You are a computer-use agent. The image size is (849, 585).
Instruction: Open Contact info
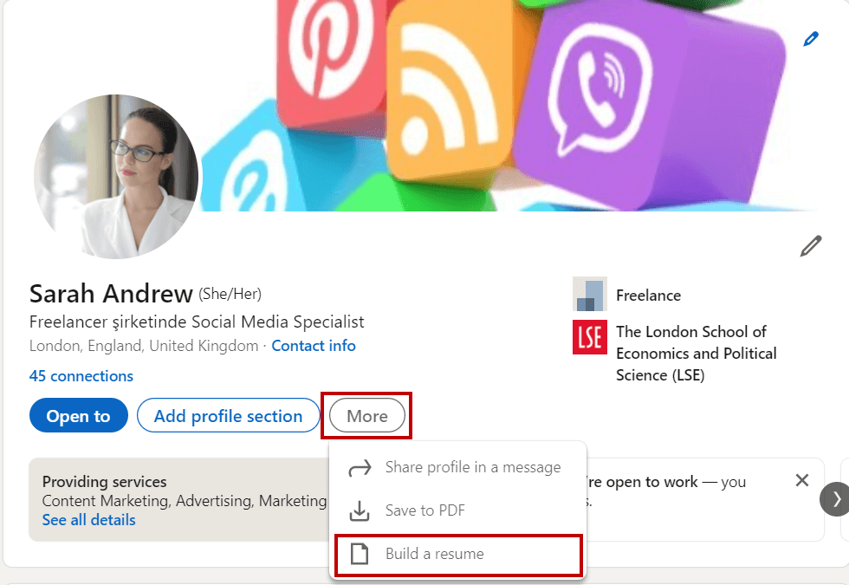(x=314, y=345)
